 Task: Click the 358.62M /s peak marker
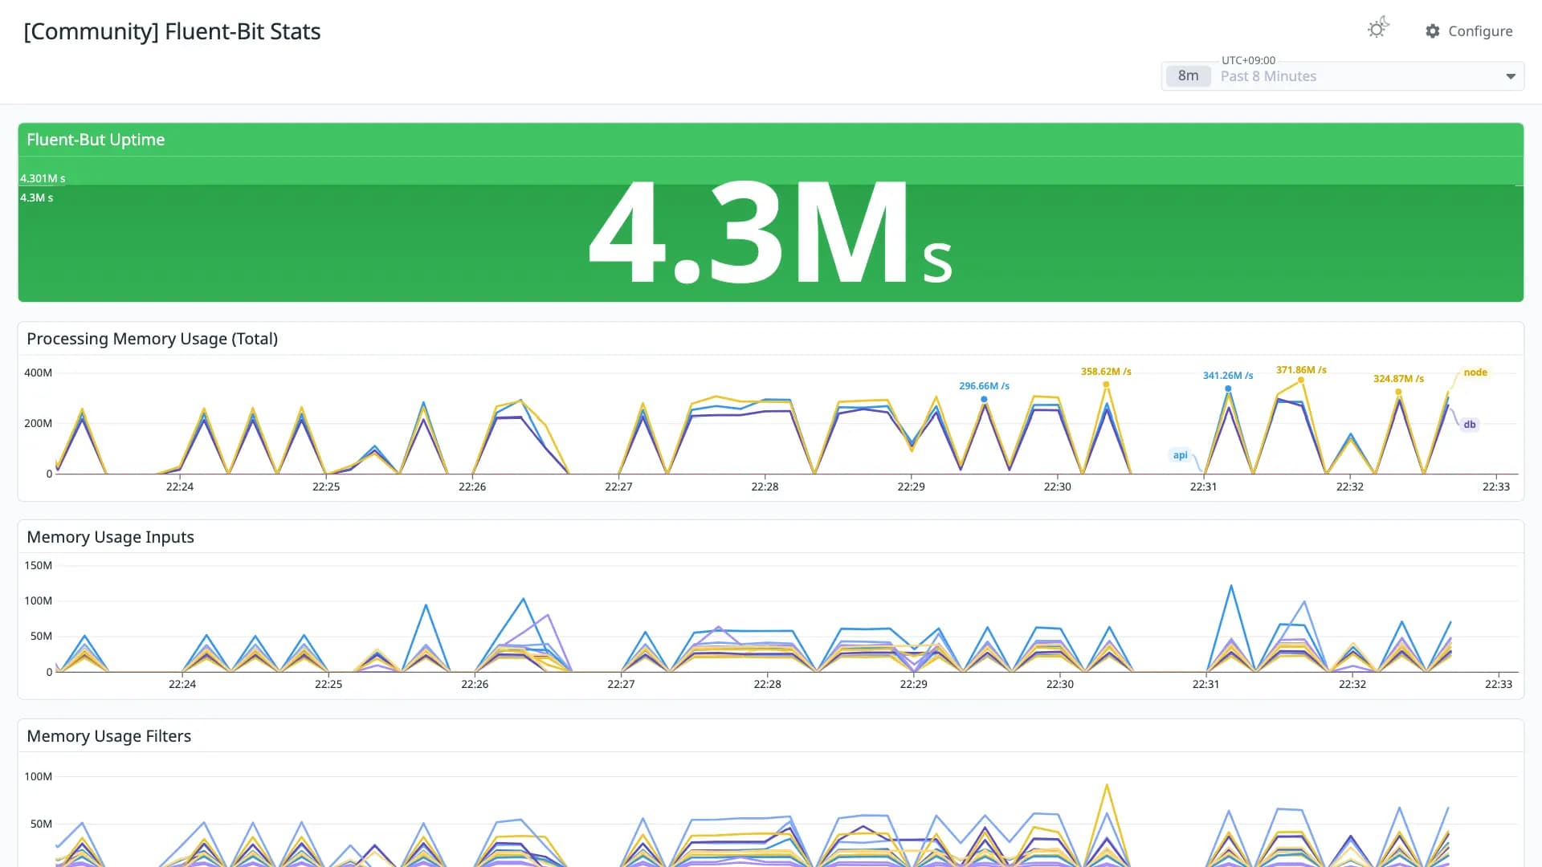pos(1106,384)
